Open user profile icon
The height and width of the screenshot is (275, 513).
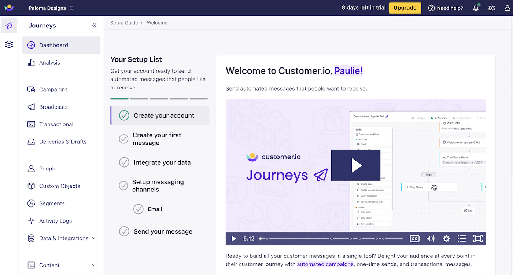click(x=508, y=8)
